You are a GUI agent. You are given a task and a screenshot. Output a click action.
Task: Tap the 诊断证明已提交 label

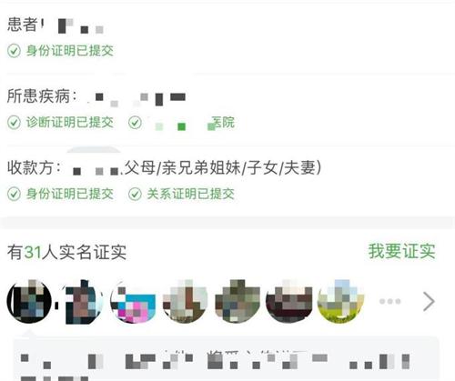(70, 123)
